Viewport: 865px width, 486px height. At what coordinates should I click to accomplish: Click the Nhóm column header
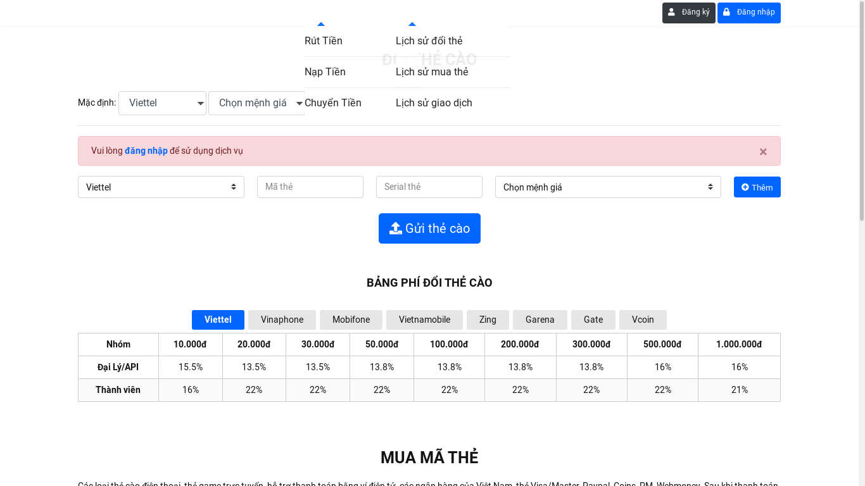tap(118, 345)
